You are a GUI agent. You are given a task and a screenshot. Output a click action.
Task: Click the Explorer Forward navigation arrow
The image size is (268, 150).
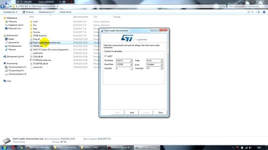coord(7,7)
